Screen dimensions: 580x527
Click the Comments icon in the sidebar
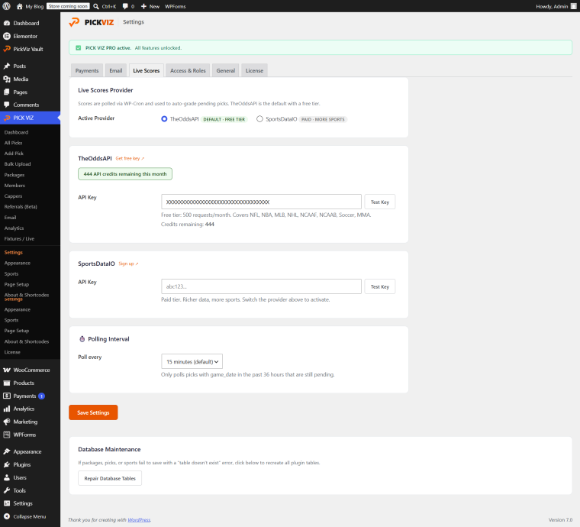(x=7, y=105)
